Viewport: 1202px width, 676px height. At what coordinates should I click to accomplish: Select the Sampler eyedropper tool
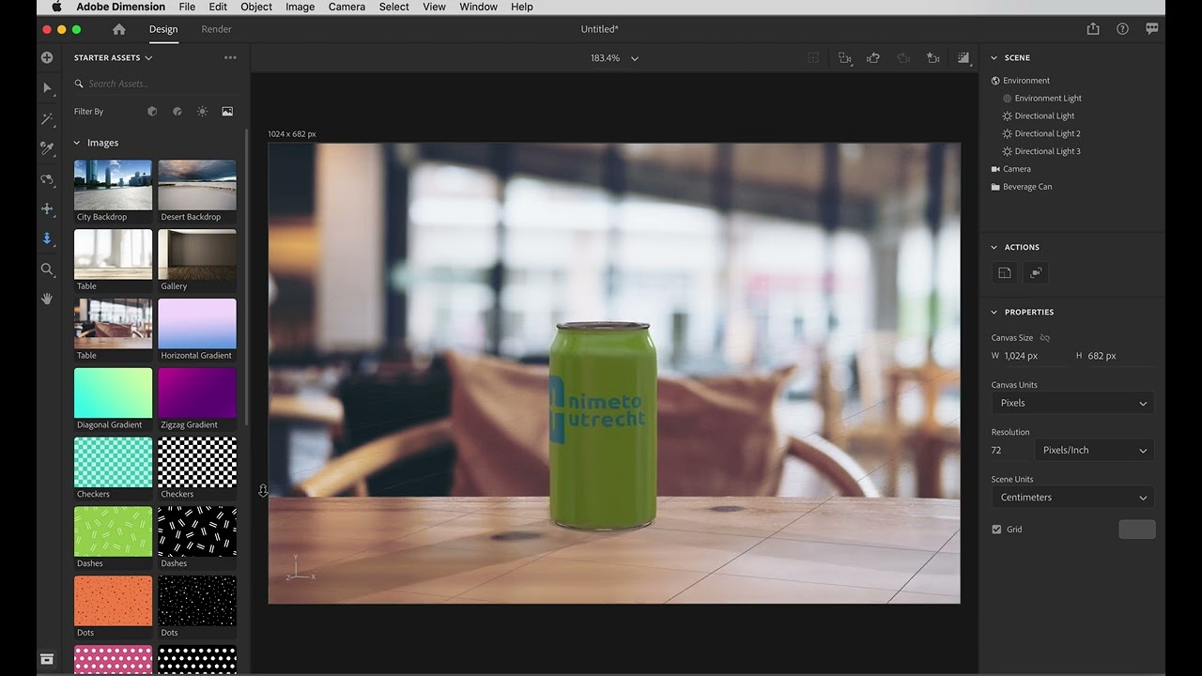point(47,148)
